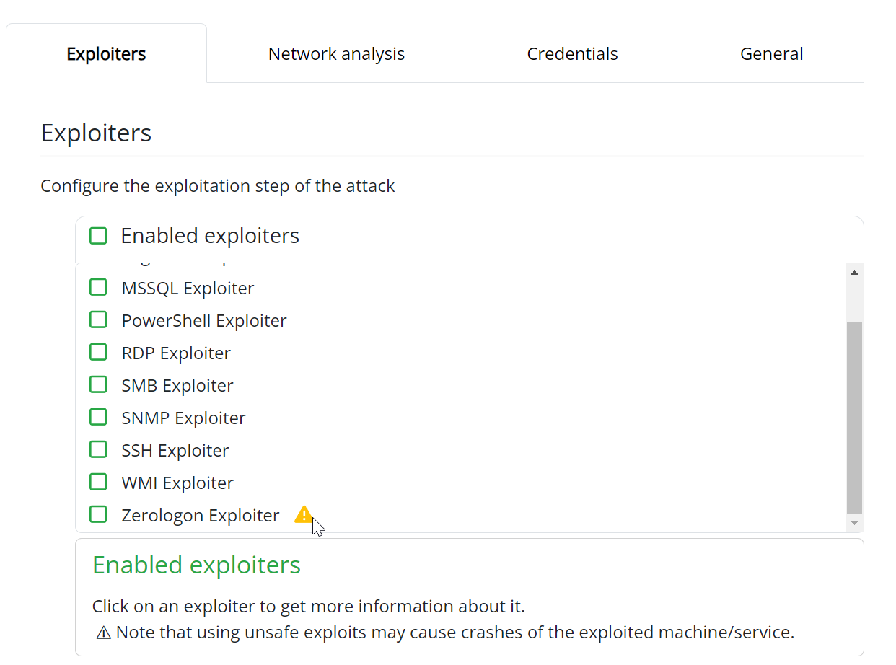Screen dimensions: 896x665
Task: Toggle the Enabled exploiters master checkbox
Action: (98, 236)
